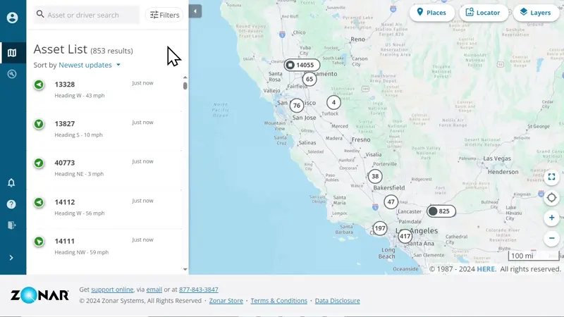564x317 pixels.
Task: Click heading-west icon for asset 13328
Action: tap(39, 85)
